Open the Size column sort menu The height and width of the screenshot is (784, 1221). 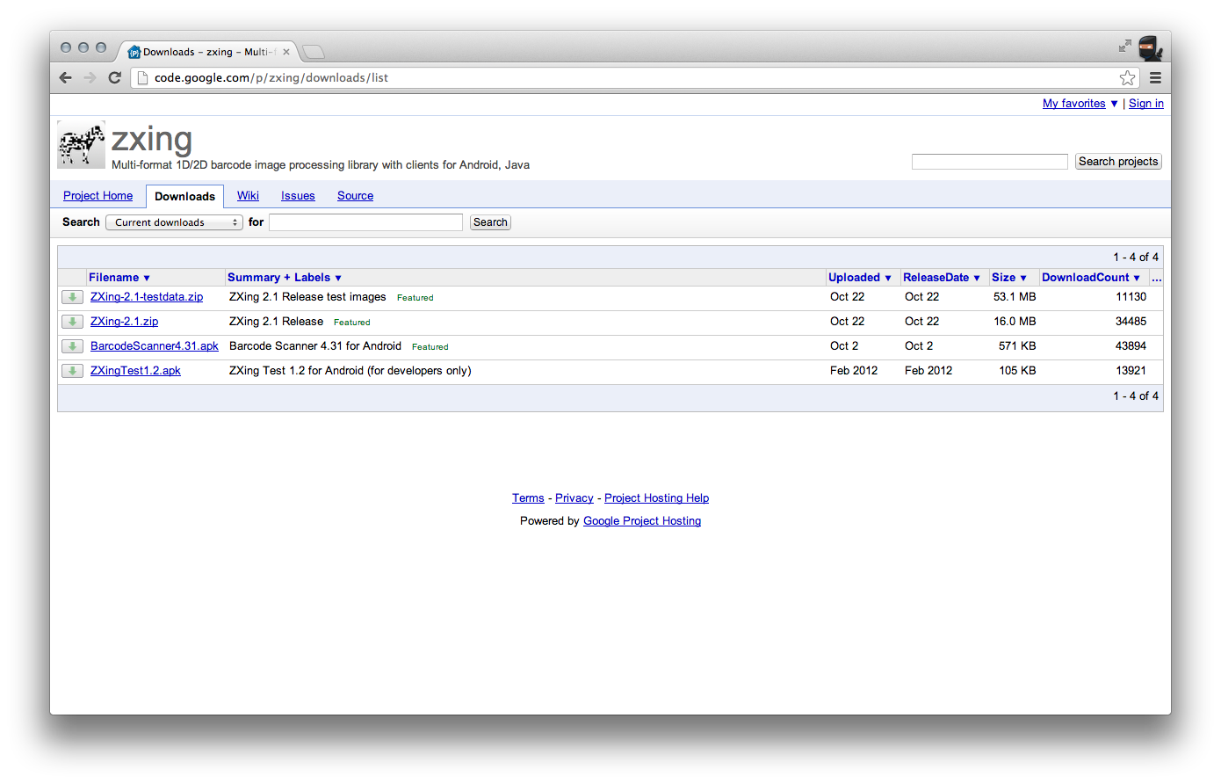coord(1008,278)
